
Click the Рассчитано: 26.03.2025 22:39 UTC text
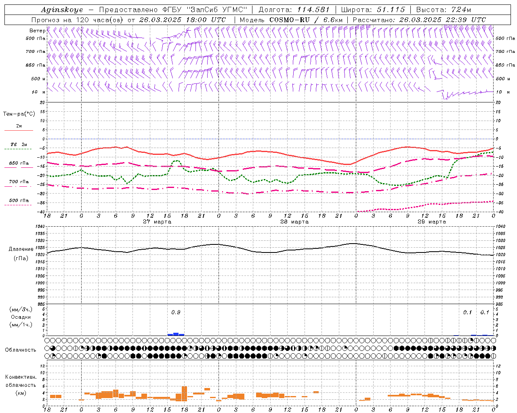[419, 19]
